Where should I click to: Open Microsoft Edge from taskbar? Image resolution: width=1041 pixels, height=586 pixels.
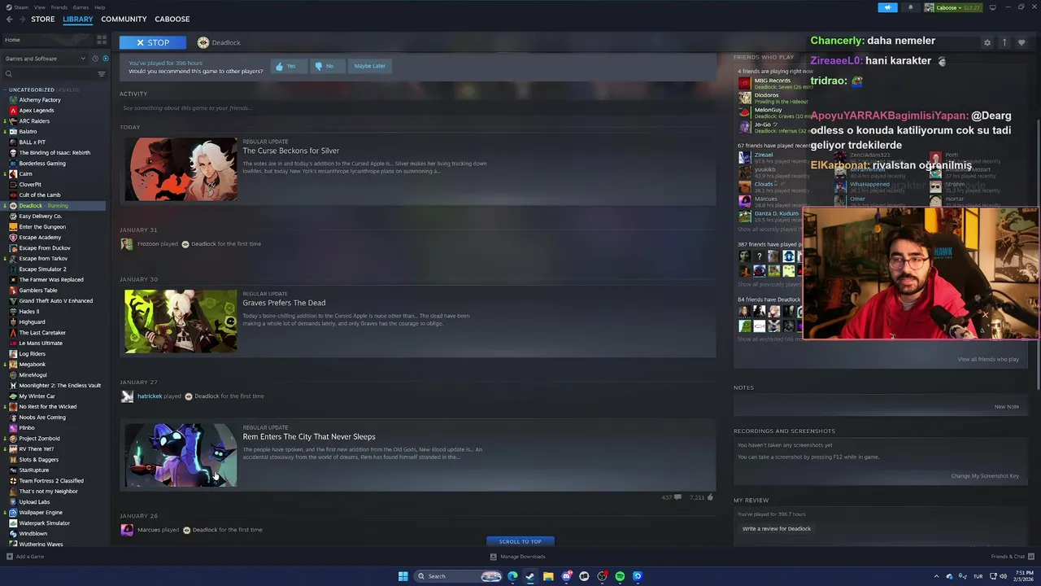512,576
